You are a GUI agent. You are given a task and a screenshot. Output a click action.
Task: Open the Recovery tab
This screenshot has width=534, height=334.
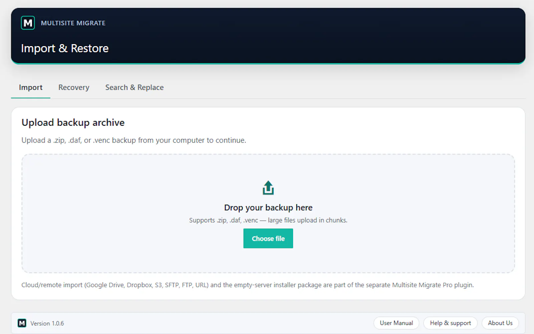[74, 87]
